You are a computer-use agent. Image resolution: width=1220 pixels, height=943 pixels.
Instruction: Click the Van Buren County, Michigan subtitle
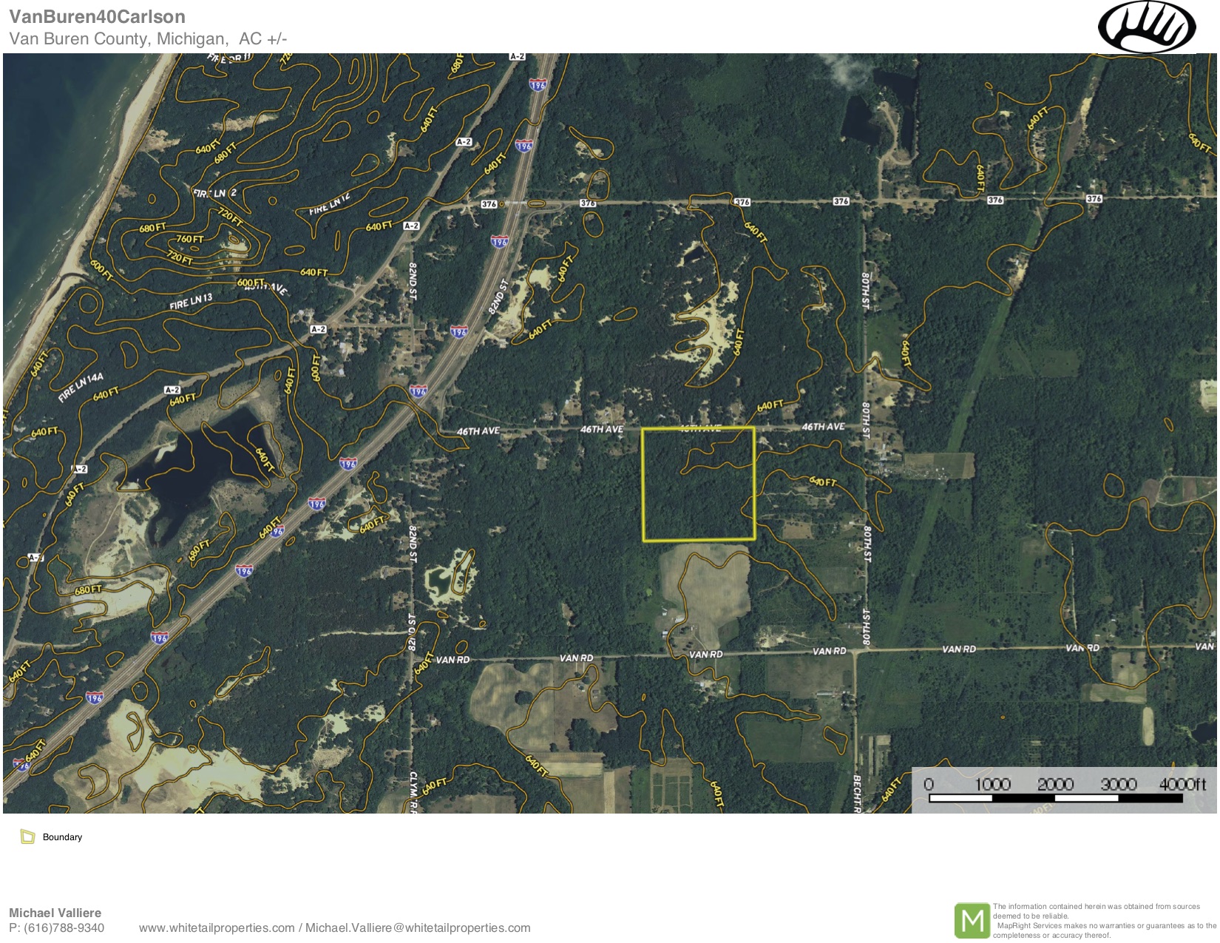(x=118, y=39)
